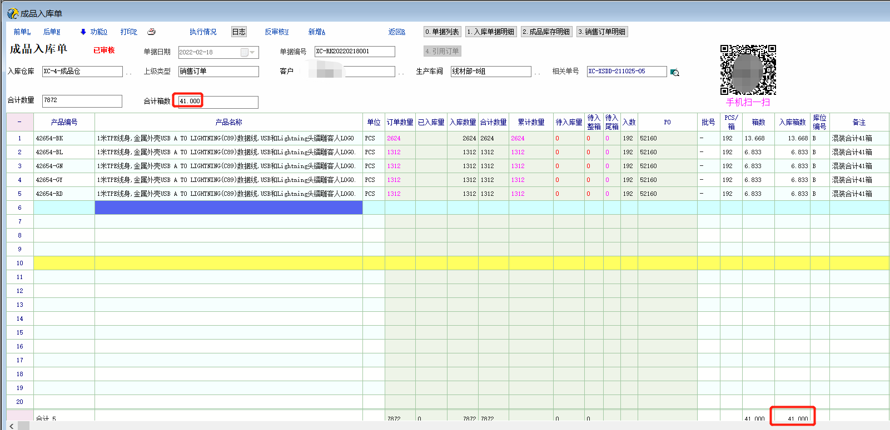
Task: Click the app icon in the title bar
Action: click(x=12, y=13)
